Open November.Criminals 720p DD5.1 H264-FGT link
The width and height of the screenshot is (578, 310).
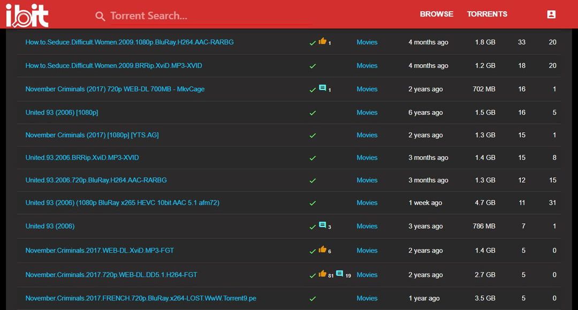tap(111, 275)
